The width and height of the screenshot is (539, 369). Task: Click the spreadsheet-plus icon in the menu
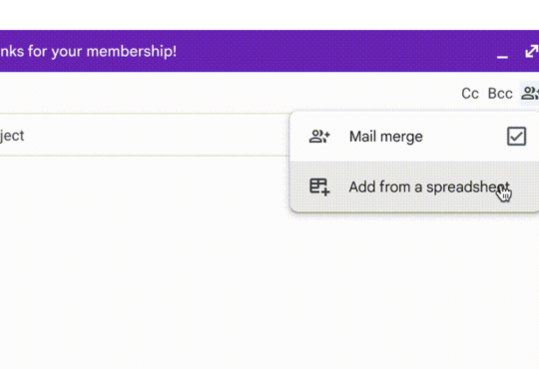tap(319, 186)
